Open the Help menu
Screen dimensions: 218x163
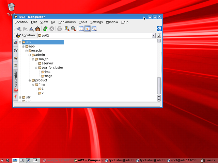125,22
